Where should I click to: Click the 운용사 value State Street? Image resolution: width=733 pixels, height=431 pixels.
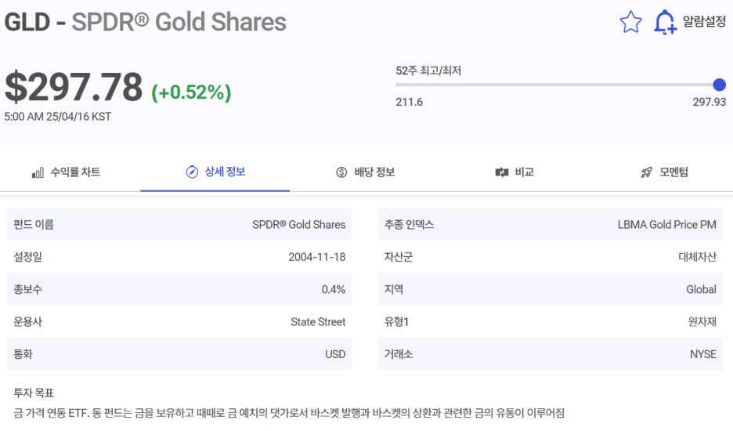(x=318, y=322)
